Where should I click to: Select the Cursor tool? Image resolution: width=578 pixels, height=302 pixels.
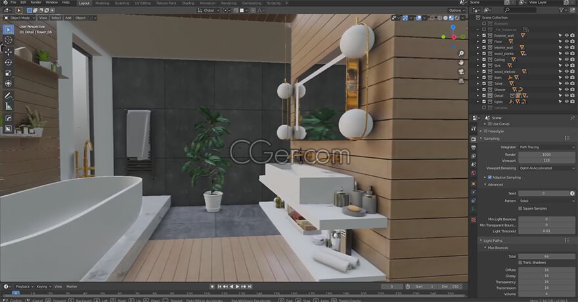8,40
